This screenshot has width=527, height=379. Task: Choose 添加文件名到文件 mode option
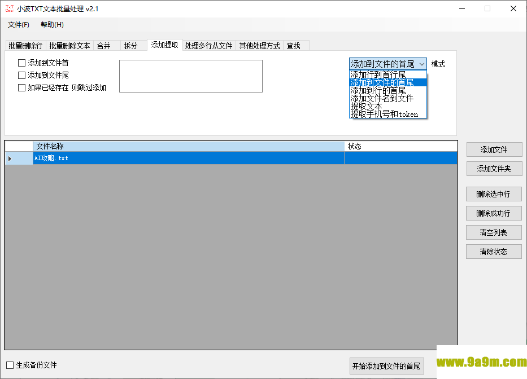coord(388,98)
